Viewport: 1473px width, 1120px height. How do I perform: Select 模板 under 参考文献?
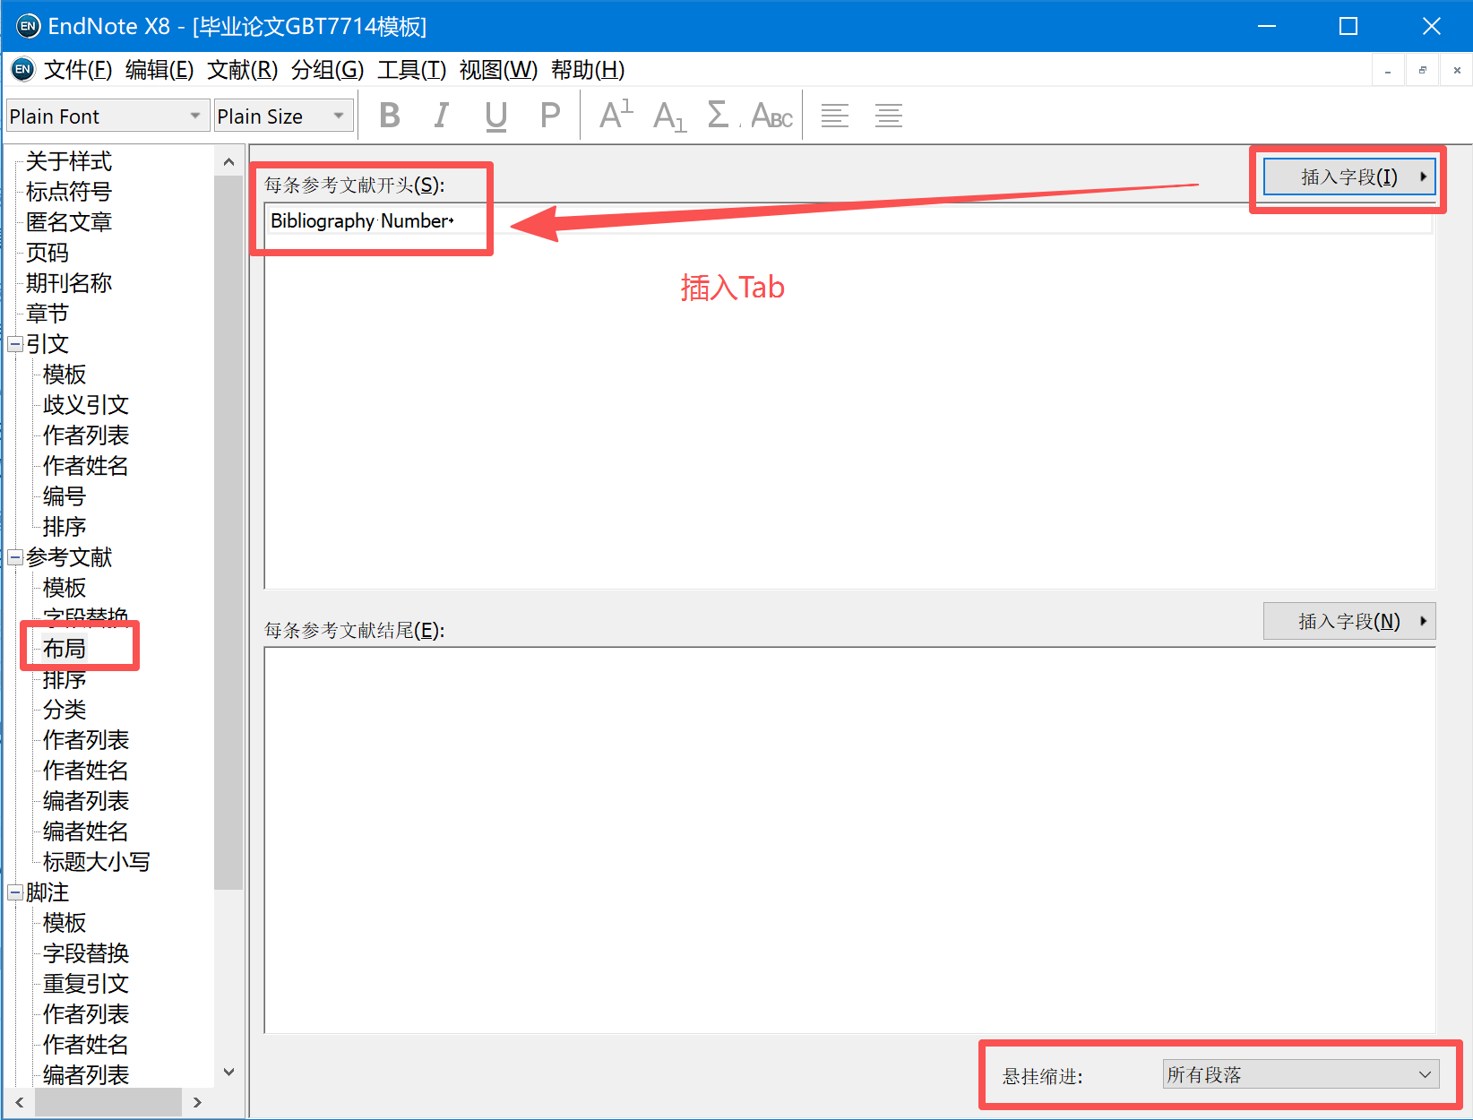click(65, 588)
